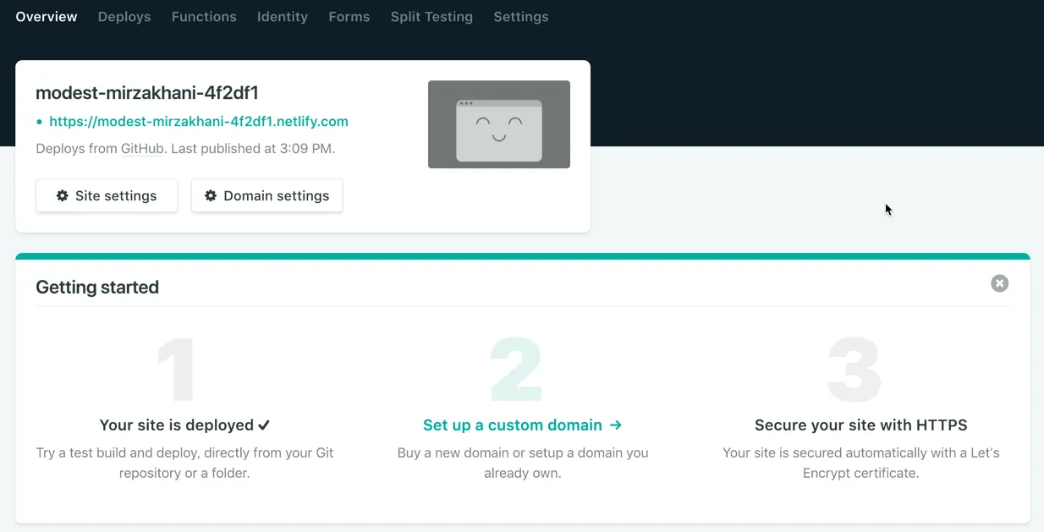This screenshot has height=532, width=1044.
Task: Open the Settings tab
Action: tap(520, 17)
